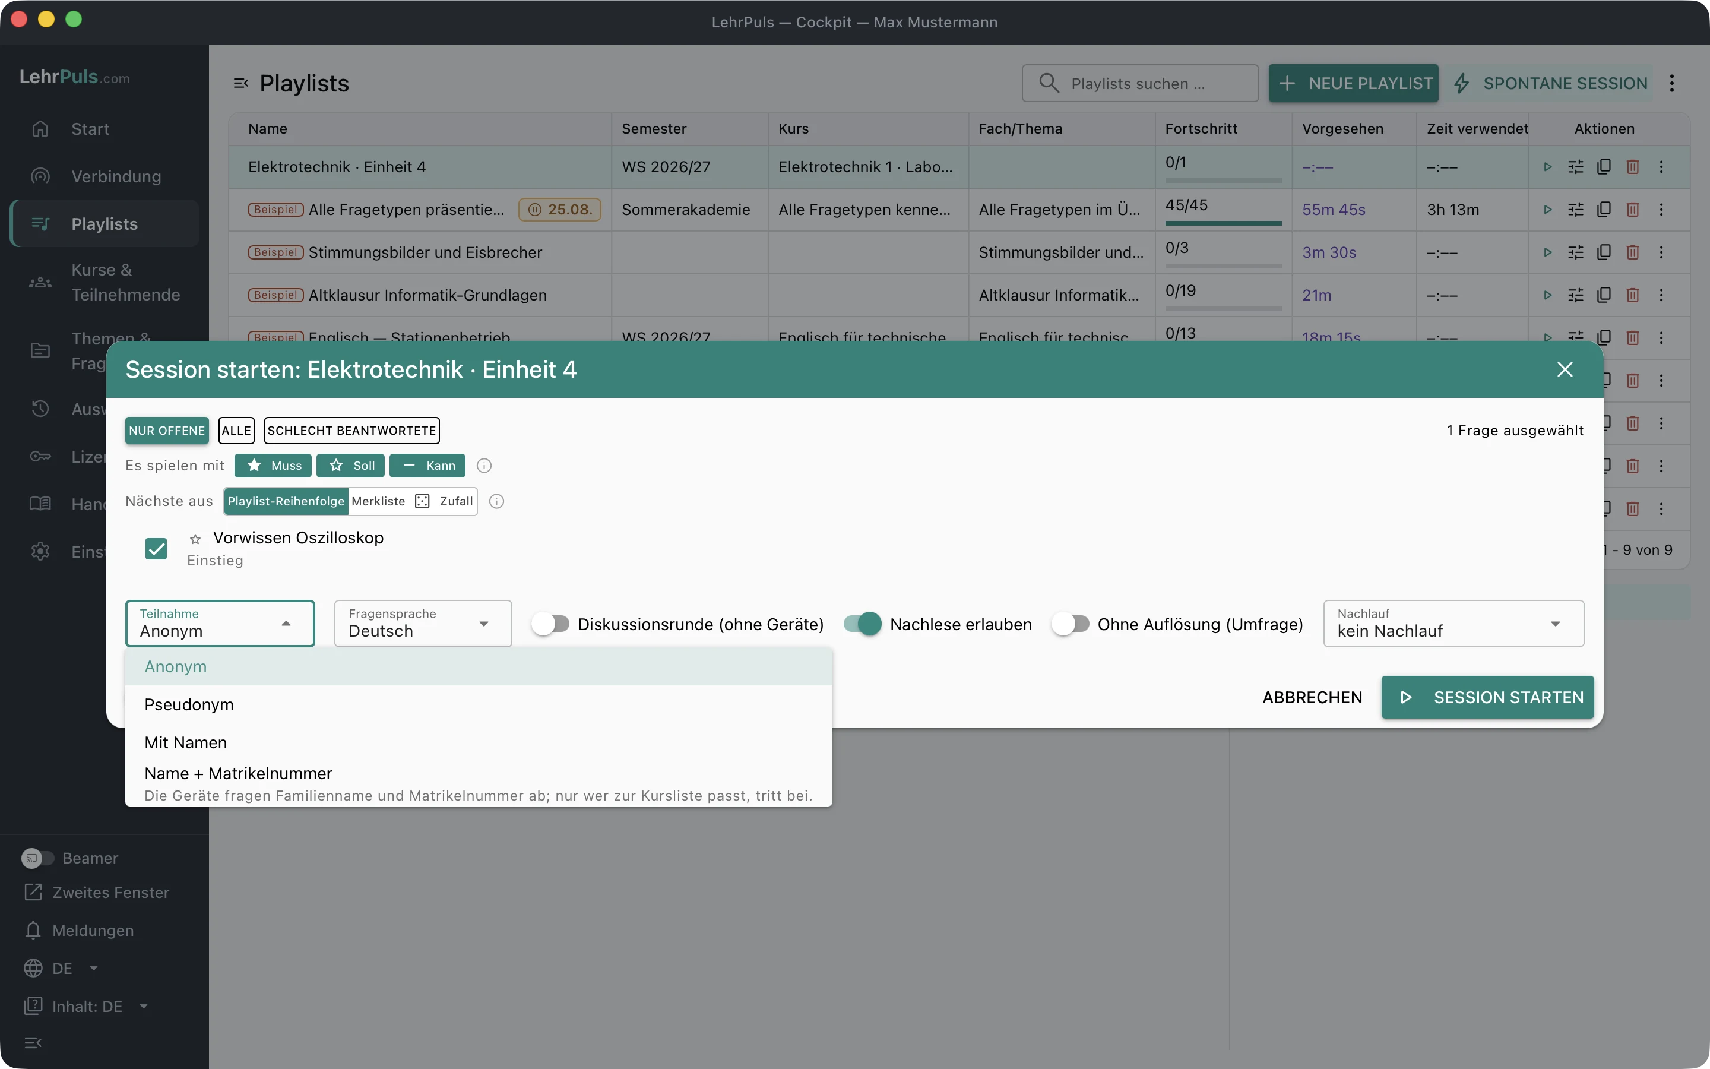
Task: Choose Pseudonym from the Teilnahme list
Action: (x=479, y=705)
